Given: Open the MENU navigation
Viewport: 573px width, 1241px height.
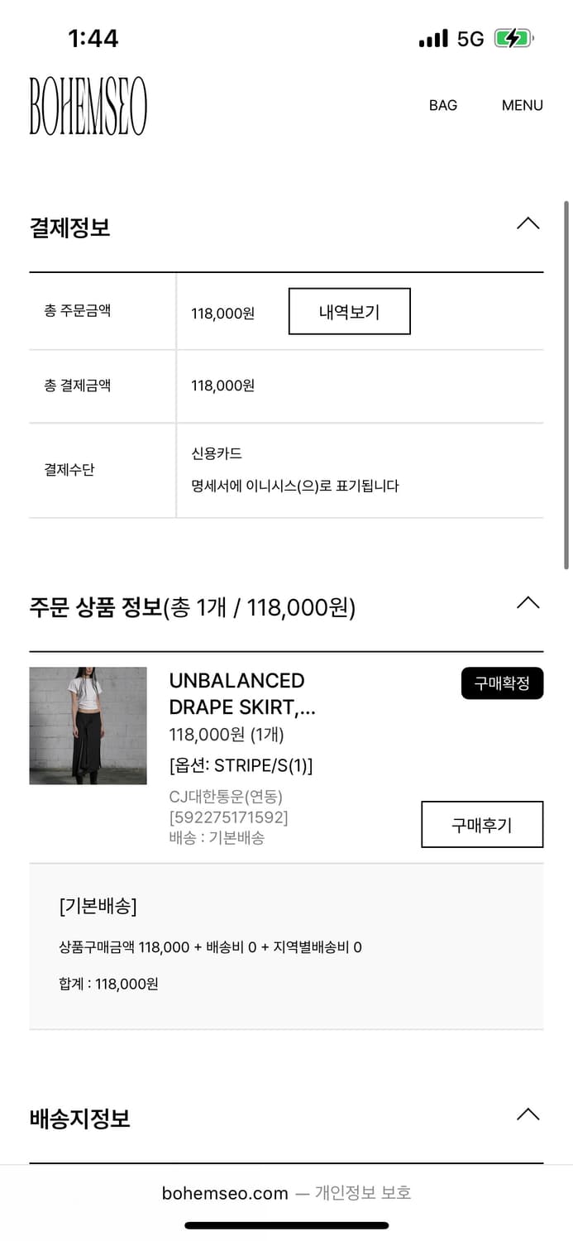Looking at the screenshot, I should tap(522, 105).
